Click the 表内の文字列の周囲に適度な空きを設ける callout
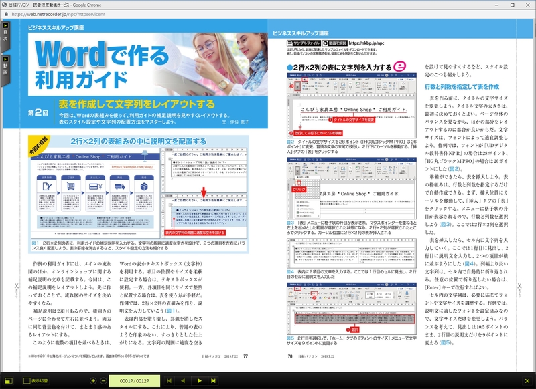 click(195, 233)
